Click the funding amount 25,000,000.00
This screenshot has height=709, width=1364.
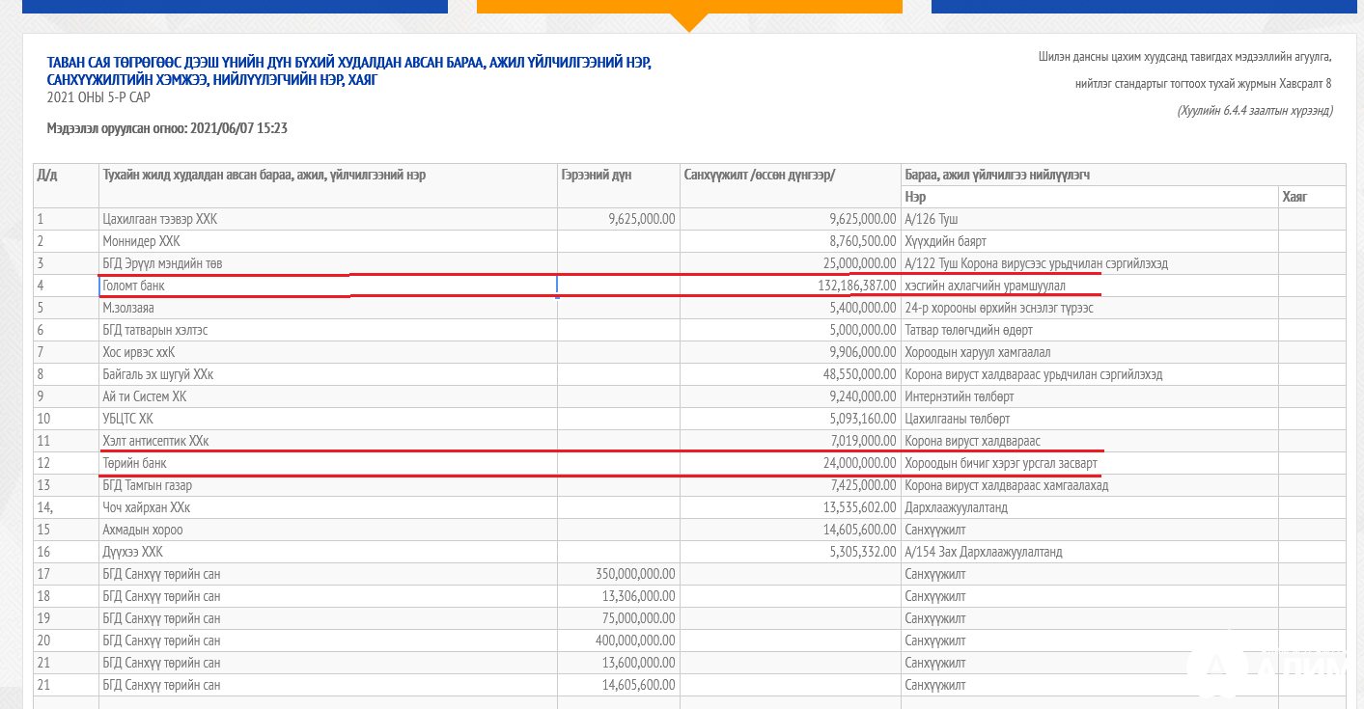tap(859, 263)
